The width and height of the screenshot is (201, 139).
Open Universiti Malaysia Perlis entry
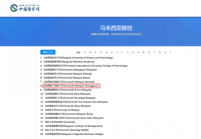click(x=69, y=114)
